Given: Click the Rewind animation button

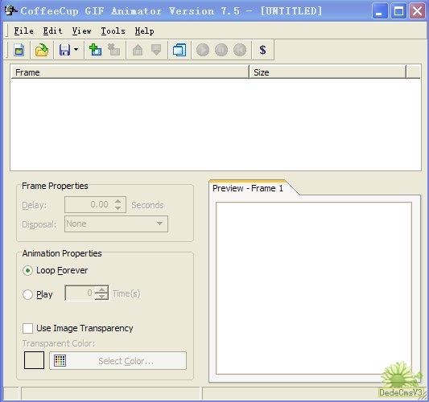Looking at the screenshot, I should coord(240,50).
